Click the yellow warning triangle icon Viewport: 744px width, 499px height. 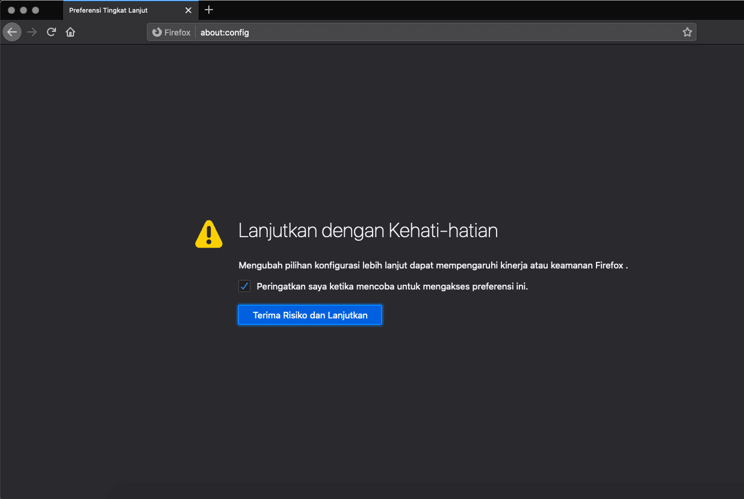point(209,234)
